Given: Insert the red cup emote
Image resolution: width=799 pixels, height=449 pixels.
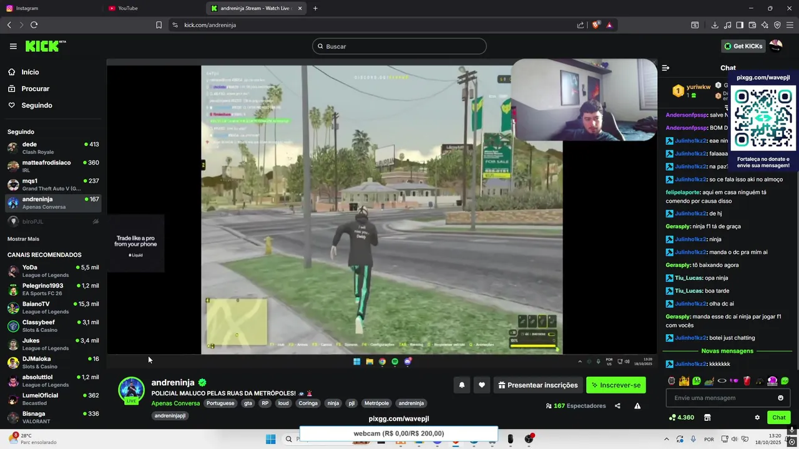Looking at the screenshot, I should [747, 381].
